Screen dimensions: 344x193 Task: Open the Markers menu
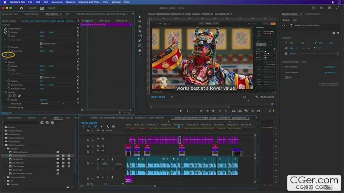70,2
